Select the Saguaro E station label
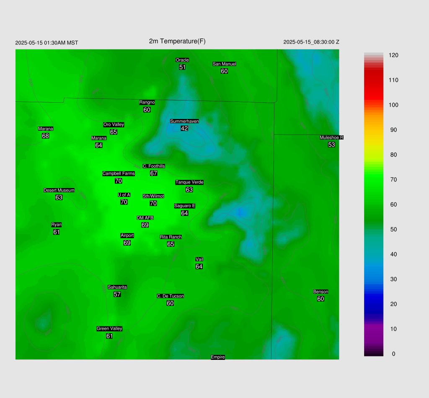The image size is (429, 398). click(x=185, y=206)
